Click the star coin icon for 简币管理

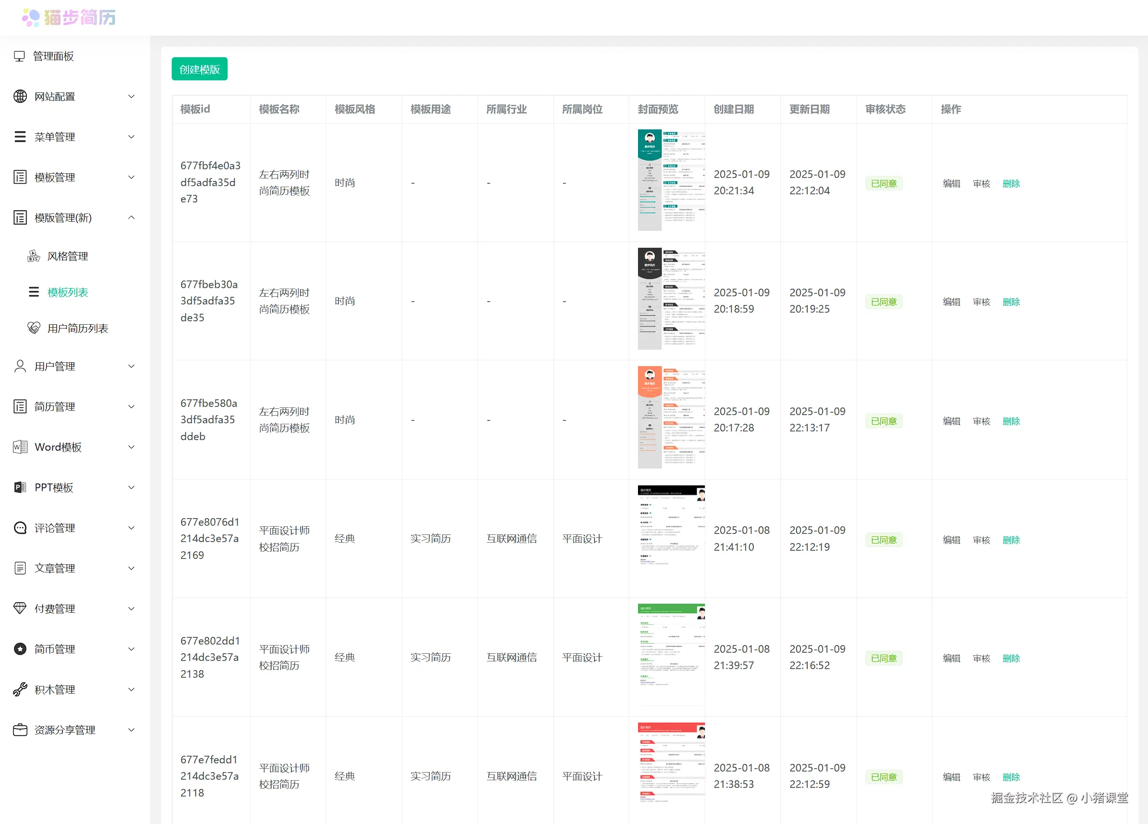click(20, 649)
